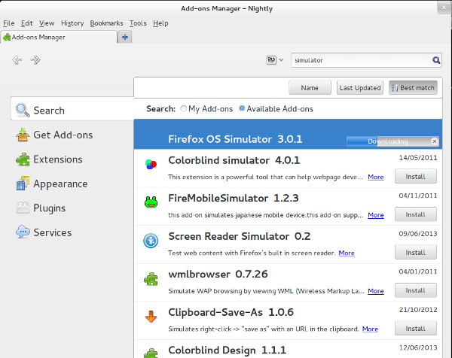This screenshot has height=358, width=452.
Task: Open the Extensions category in the sidebar
Action: click(x=57, y=159)
